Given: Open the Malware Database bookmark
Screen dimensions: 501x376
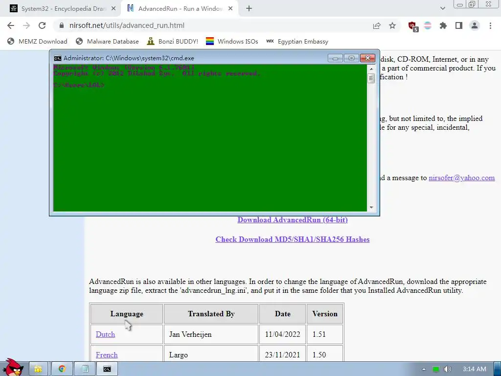Looking at the screenshot, I should [107, 42].
